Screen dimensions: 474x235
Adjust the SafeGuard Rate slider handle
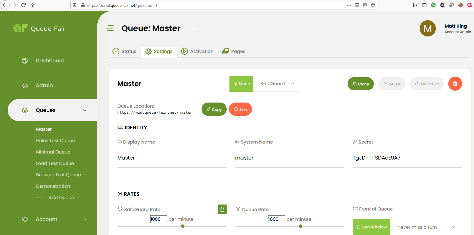(x=183, y=226)
